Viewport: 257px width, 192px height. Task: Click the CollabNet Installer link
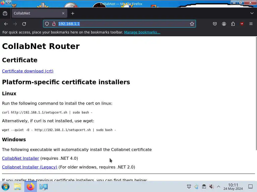pyautogui.click(x=21, y=158)
